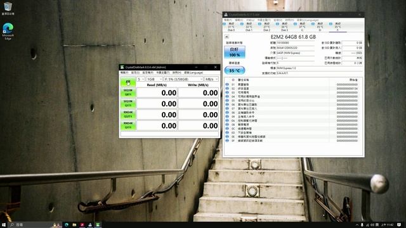The width and height of the screenshot is (406, 228).
Task: Open the Microsoft Edge desktop shortcut
Action: click(x=8, y=32)
